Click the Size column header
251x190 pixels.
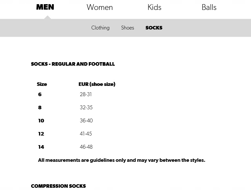point(42,84)
